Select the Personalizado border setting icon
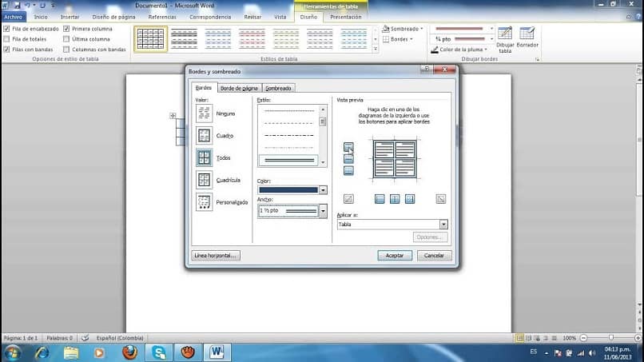Image resolution: width=644 pixels, height=362 pixels. coord(204,201)
